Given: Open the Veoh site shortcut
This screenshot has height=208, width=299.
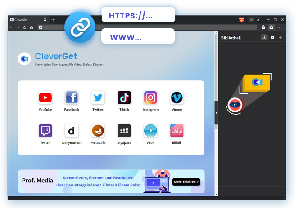Looking at the screenshot, I should [150, 131].
